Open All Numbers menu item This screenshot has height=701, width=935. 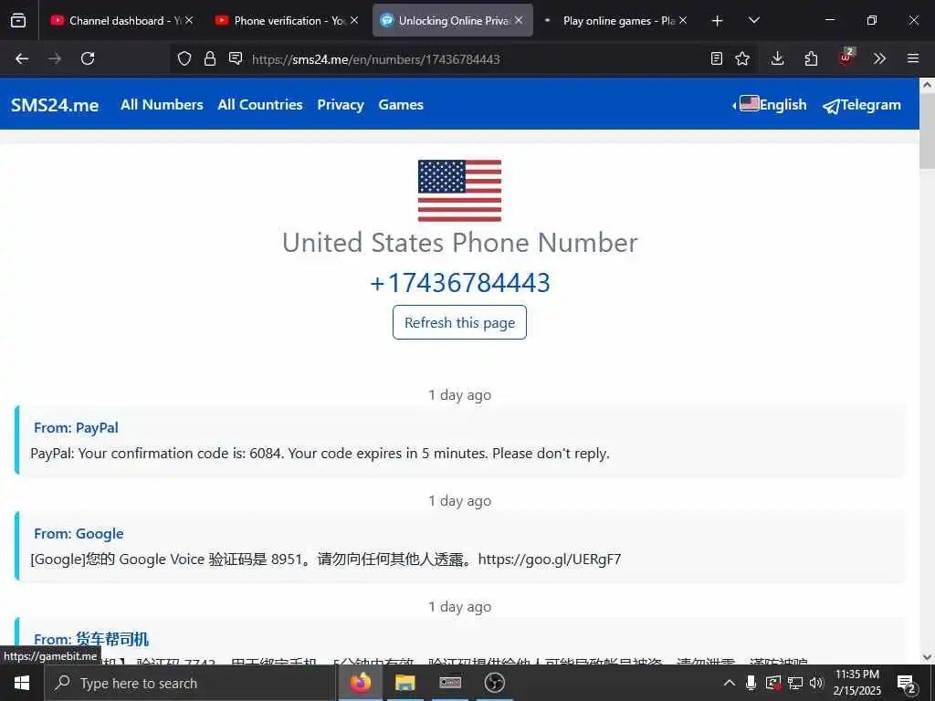(162, 104)
